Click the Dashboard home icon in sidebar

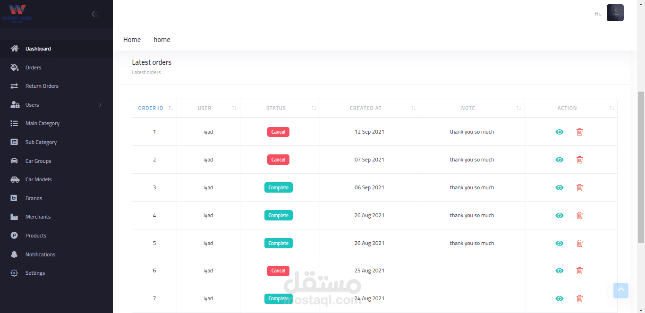click(14, 49)
